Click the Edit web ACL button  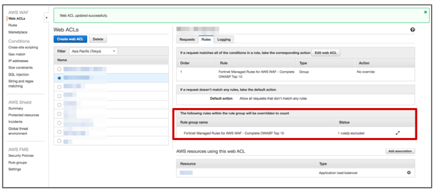tap(326, 53)
